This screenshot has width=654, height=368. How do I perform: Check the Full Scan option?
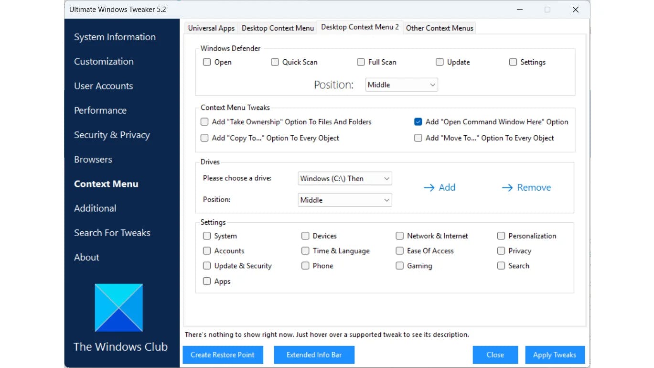pos(361,62)
